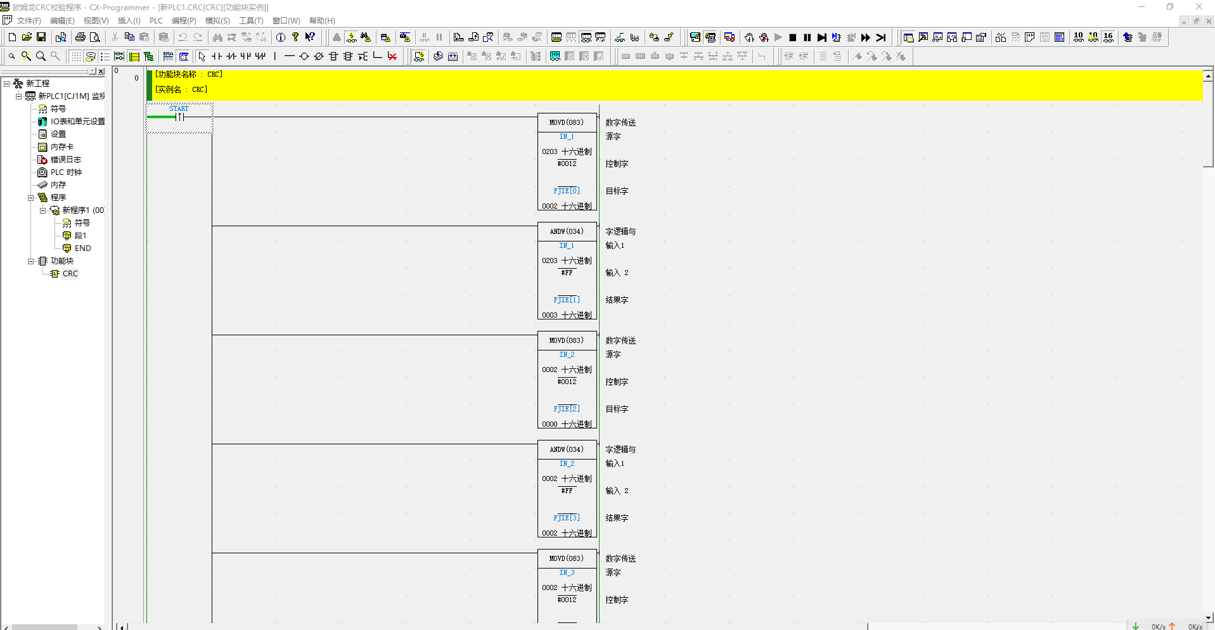Click the red X delete-line tool
1215x630 pixels.
392,56
